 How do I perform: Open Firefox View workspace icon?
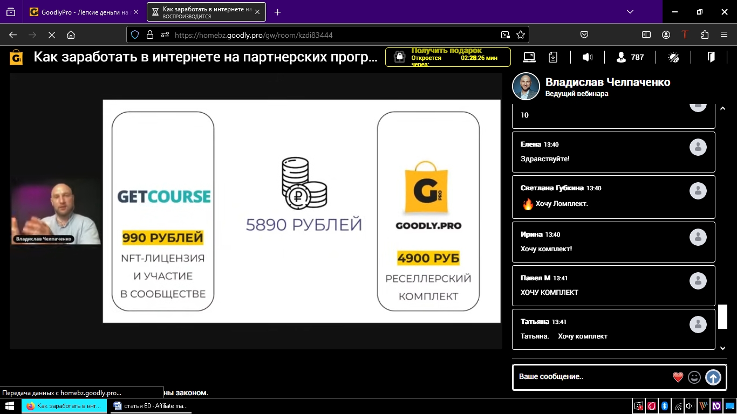coord(11,12)
